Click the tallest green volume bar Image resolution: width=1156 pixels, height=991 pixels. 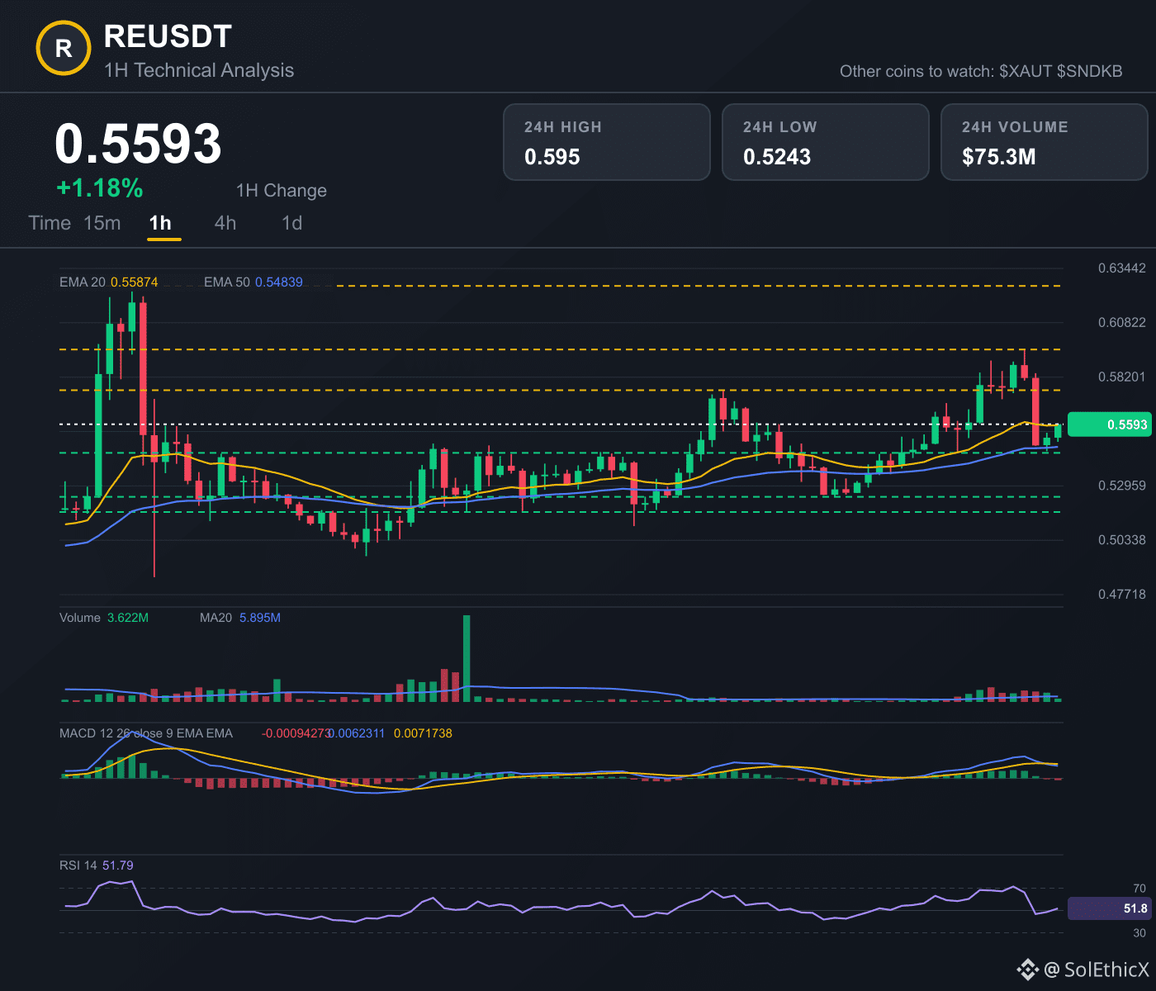click(x=467, y=658)
